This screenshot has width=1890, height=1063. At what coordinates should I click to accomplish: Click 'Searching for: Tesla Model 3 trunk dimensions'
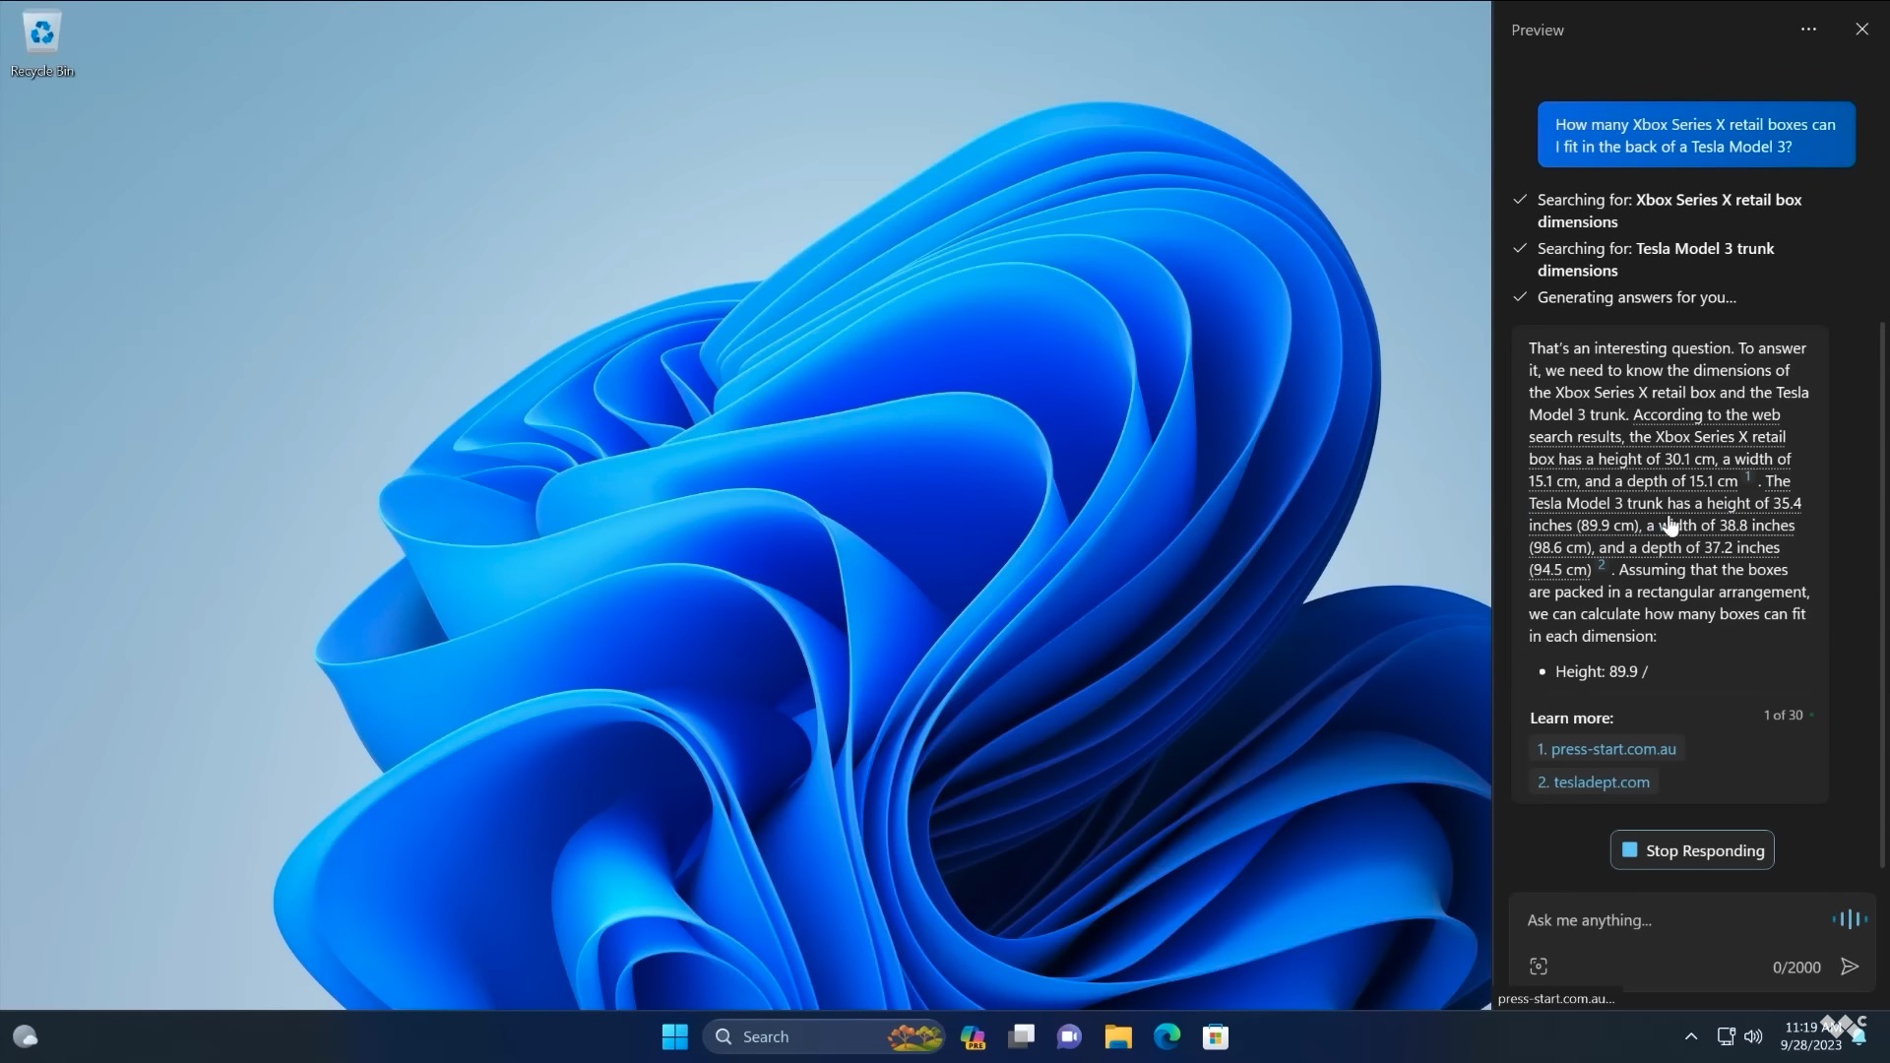[x=1655, y=260]
